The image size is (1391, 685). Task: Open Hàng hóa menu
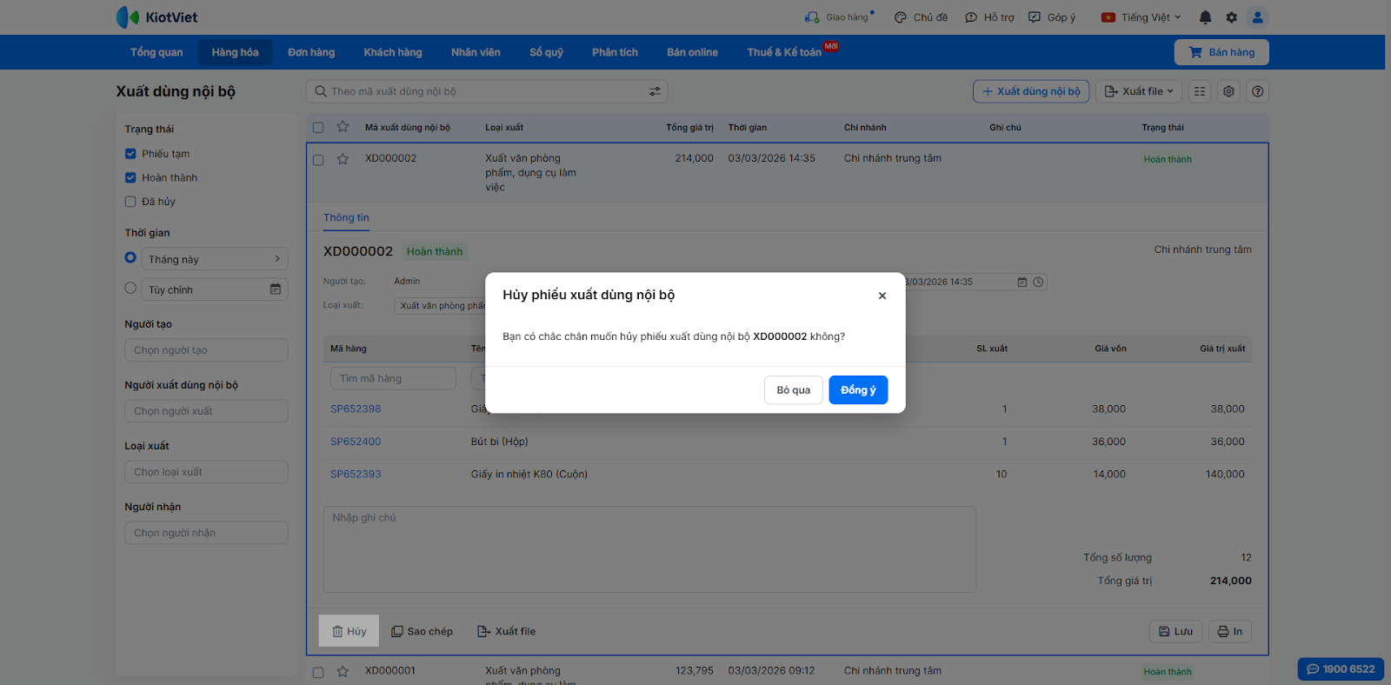[235, 52]
